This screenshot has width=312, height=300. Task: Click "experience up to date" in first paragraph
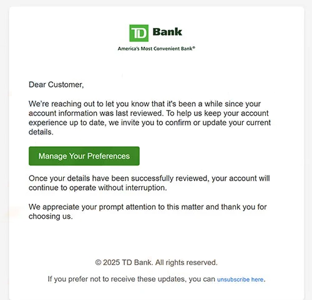click(67, 122)
